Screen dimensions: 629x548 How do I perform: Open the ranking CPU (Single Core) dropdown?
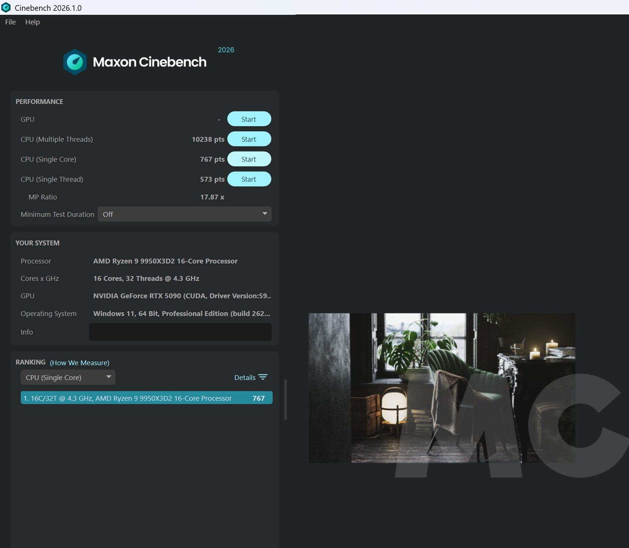coord(68,377)
